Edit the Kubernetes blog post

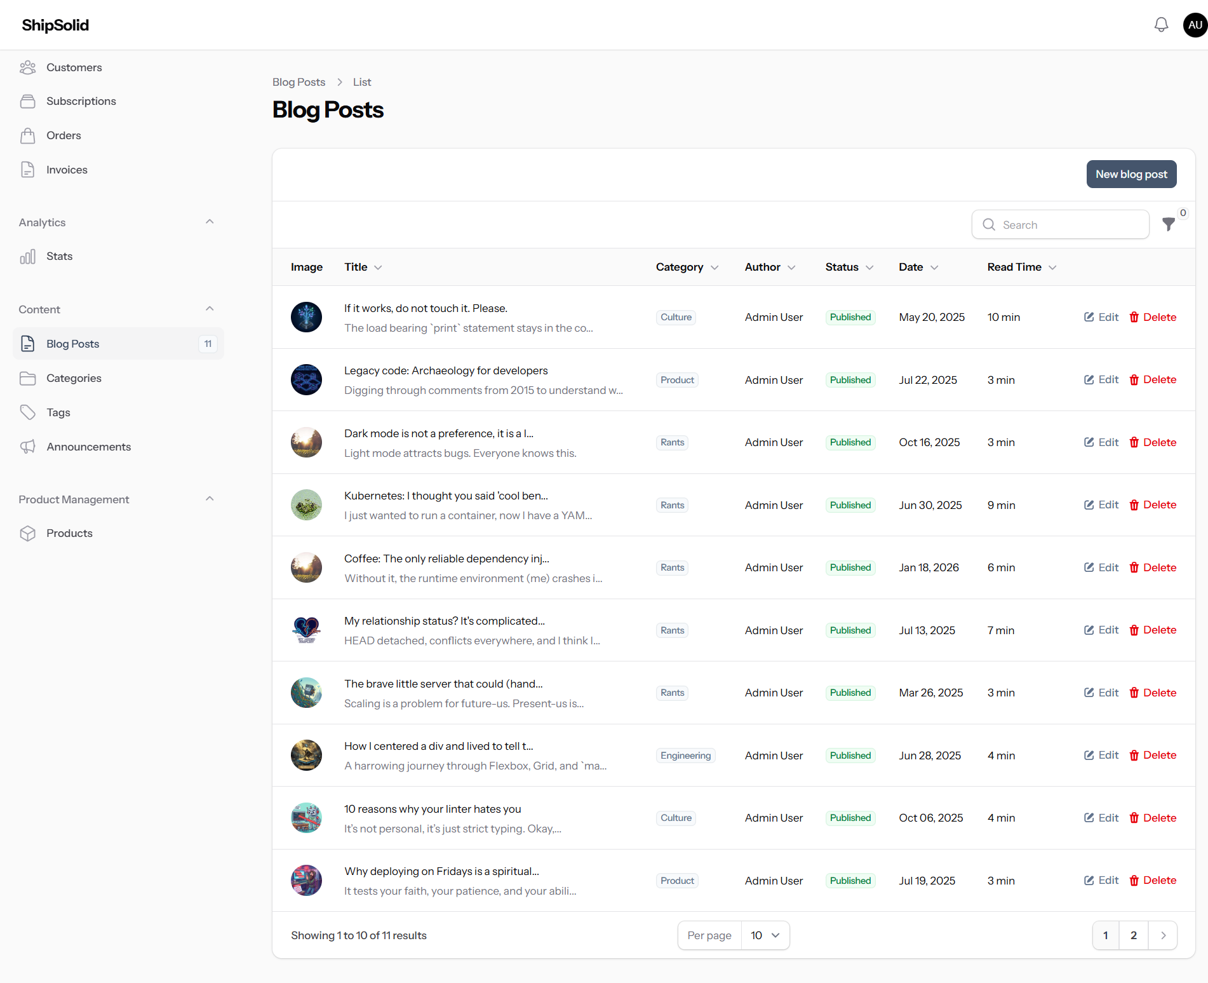pyautogui.click(x=1101, y=505)
